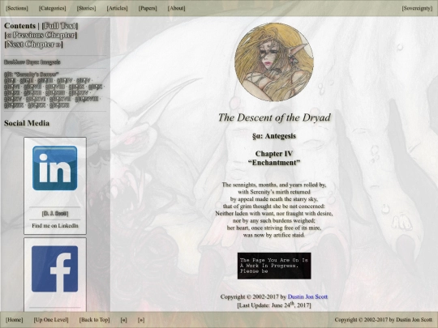Follow the Sovereignty link in top bar
Viewport: 438px width, 328px height.
[x=417, y=8]
